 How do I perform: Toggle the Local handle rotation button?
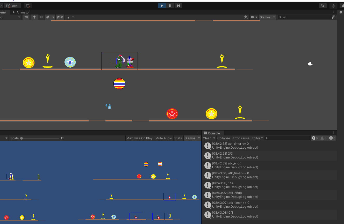(x=13, y=6)
